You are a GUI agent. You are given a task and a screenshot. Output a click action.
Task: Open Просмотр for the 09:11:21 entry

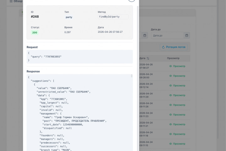click(177, 124)
